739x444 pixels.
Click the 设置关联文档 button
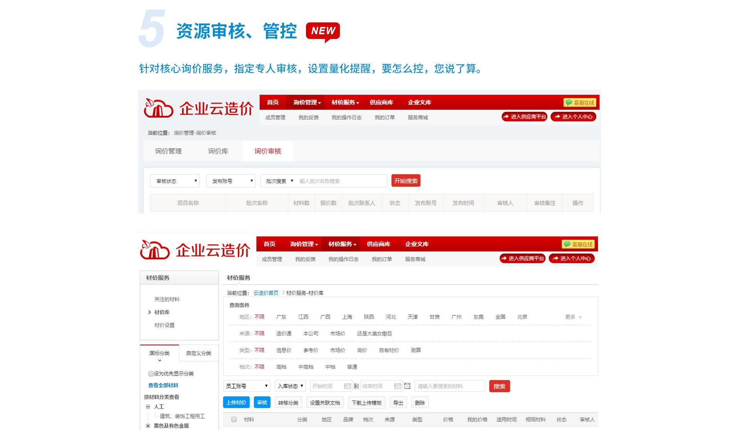pyautogui.click(x=325, y=402)
